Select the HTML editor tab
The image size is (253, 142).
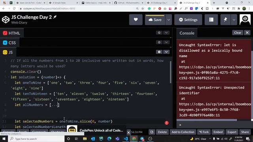tap(11, 33)
